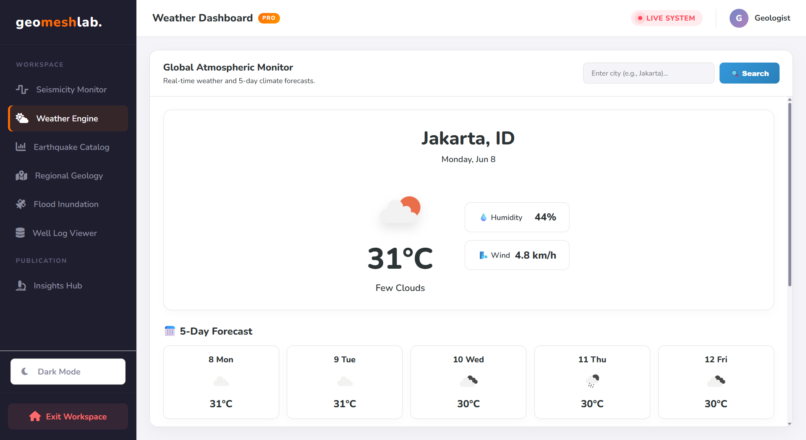
Task: Select the 8 Mon forecast card
Action: 221,382
